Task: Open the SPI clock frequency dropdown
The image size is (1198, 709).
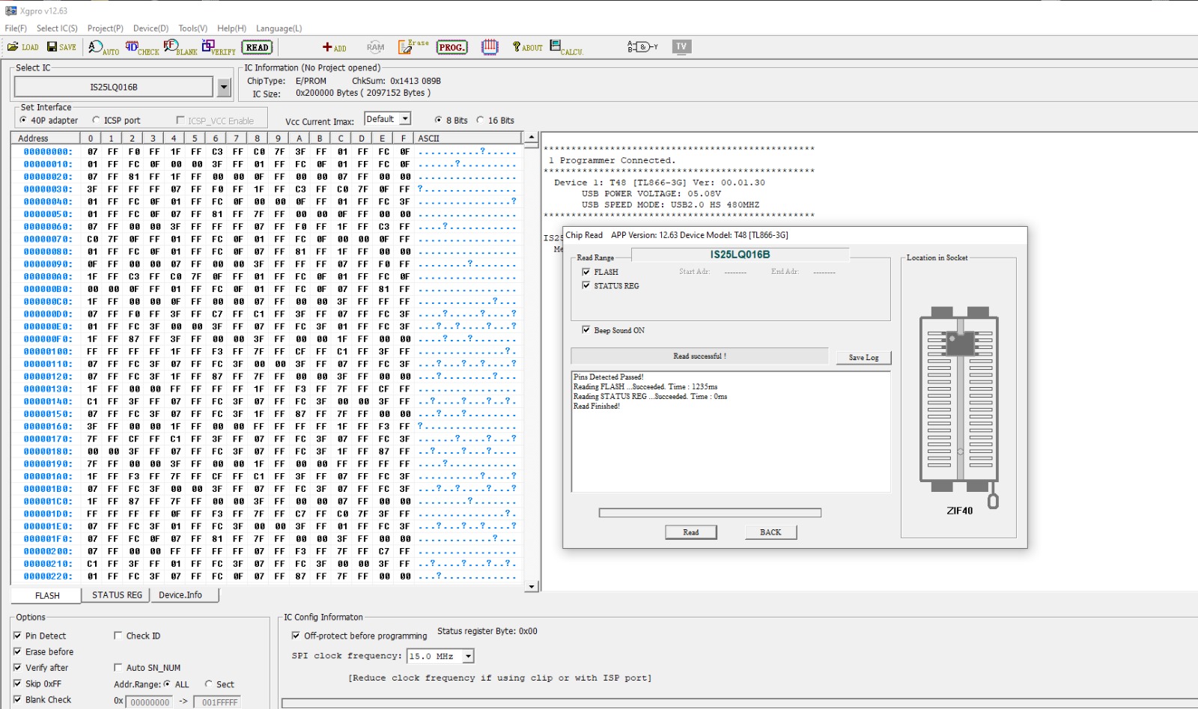Action: pyautogui.click(x=468, y=657)
